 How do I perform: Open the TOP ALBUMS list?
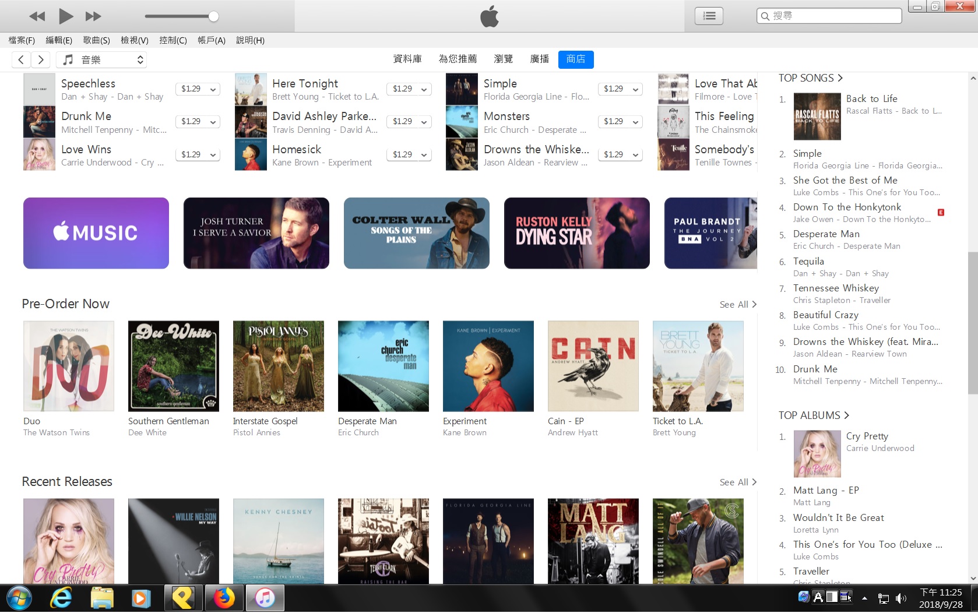tap(814, 415)
